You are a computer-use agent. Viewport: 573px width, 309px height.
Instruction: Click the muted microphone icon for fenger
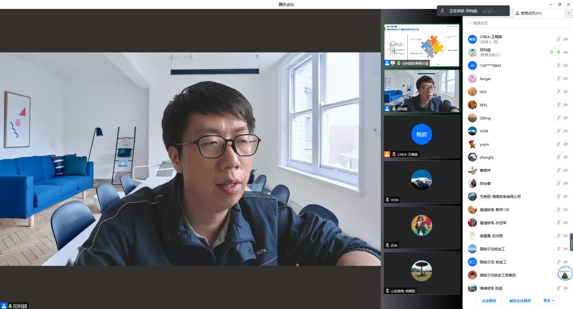559,79
